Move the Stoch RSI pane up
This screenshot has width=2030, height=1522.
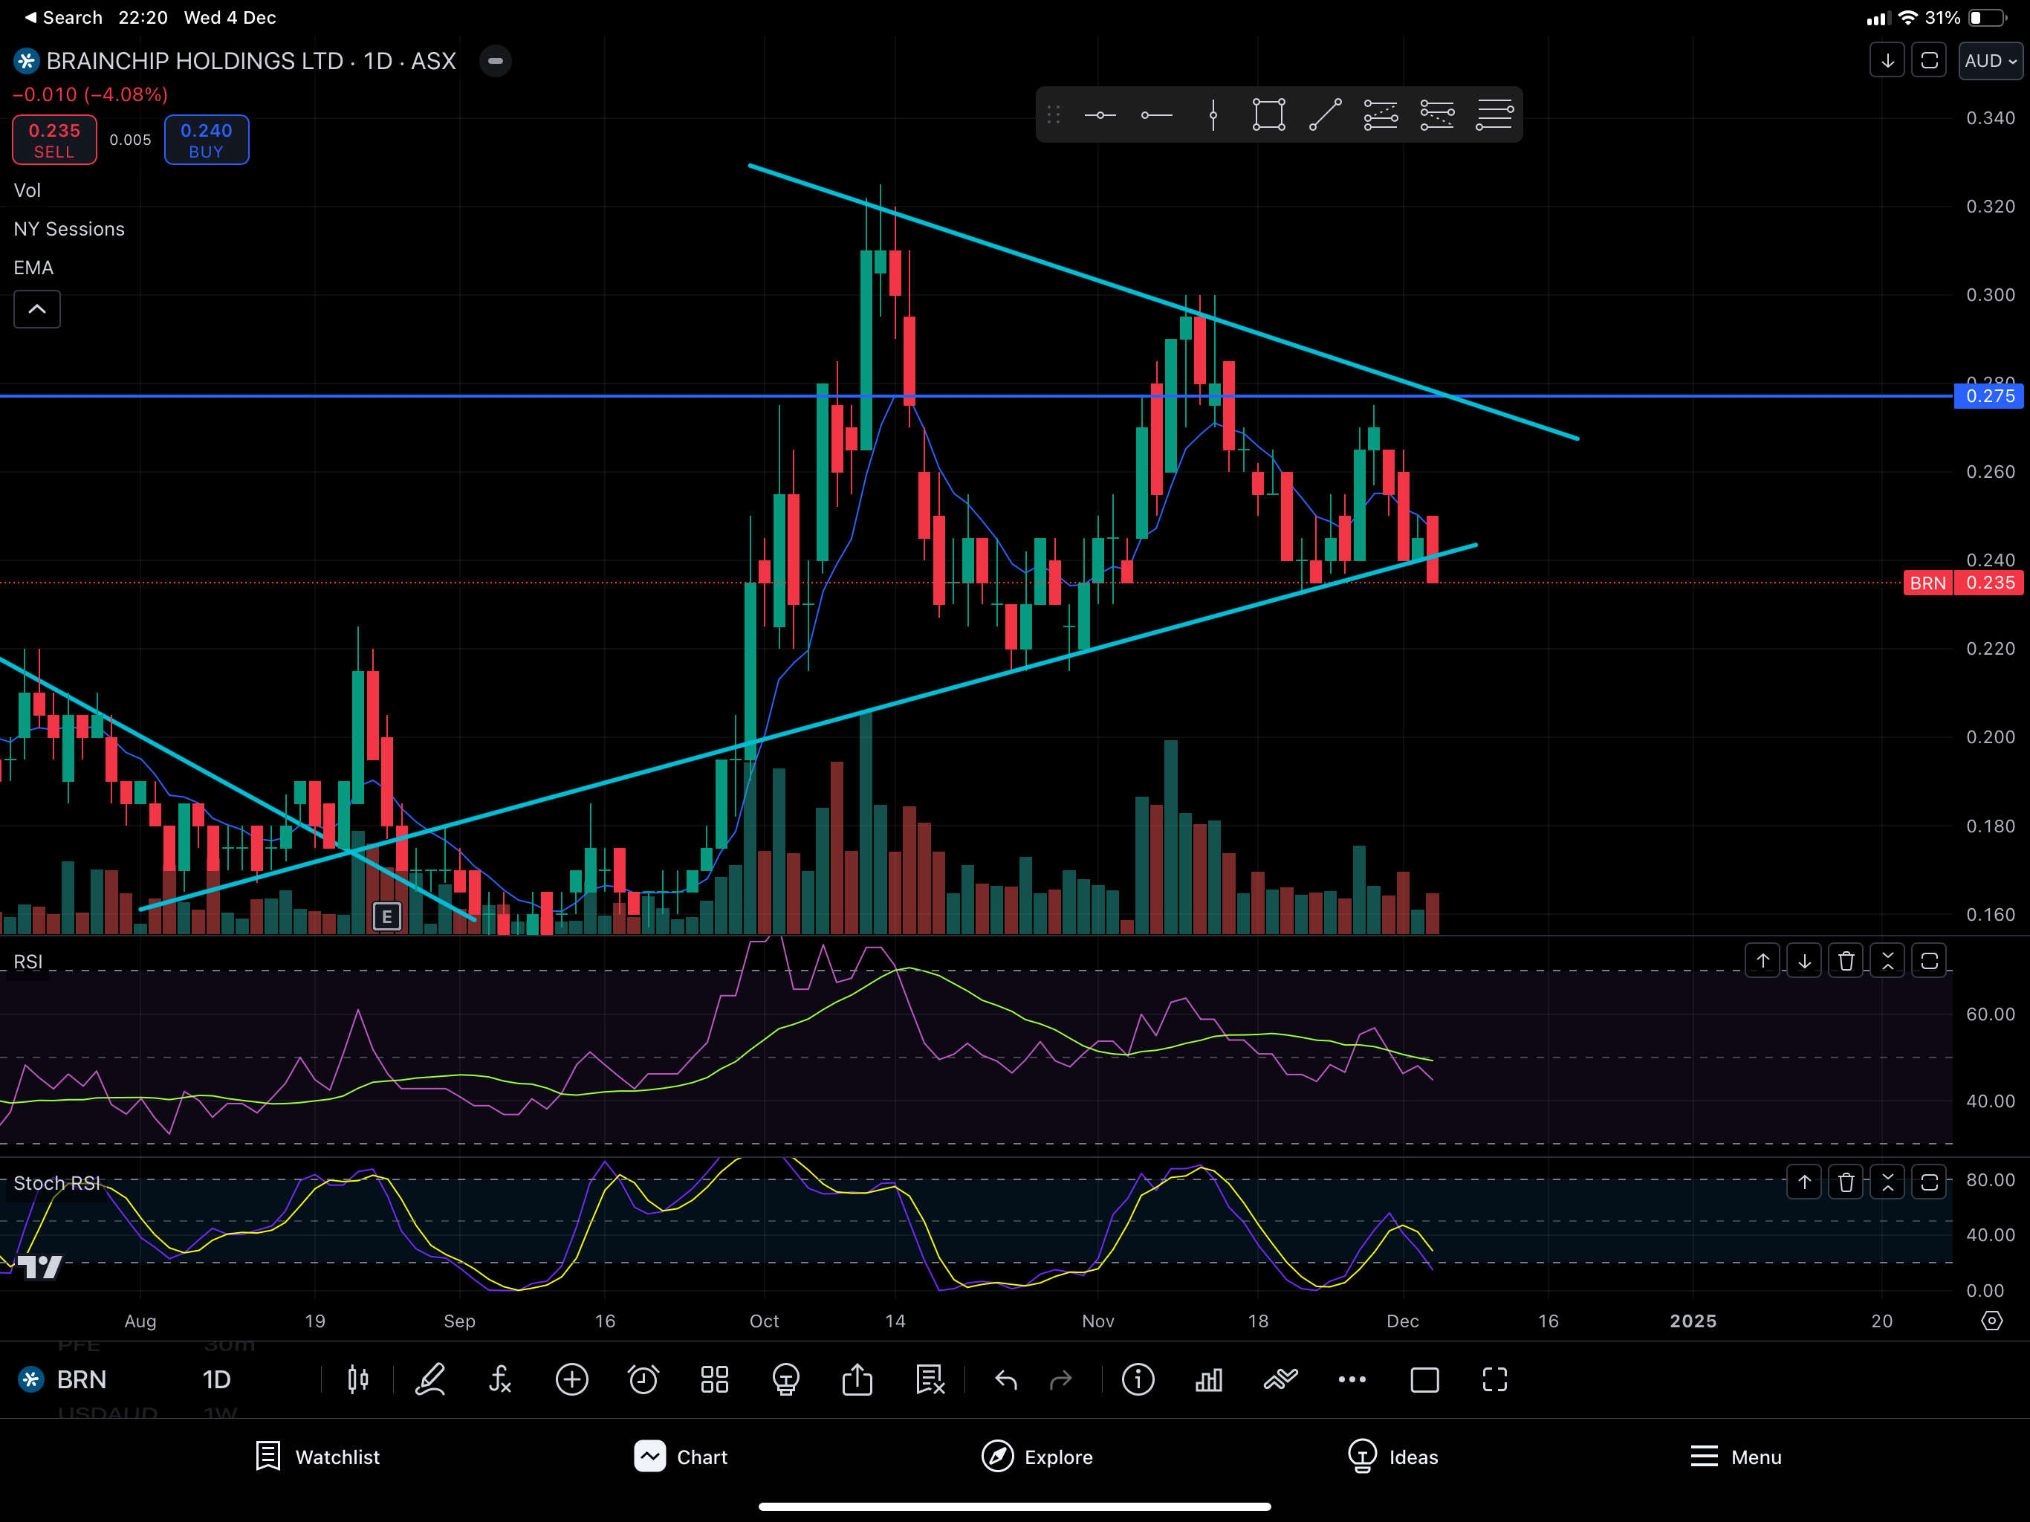pos(1804,1182)
